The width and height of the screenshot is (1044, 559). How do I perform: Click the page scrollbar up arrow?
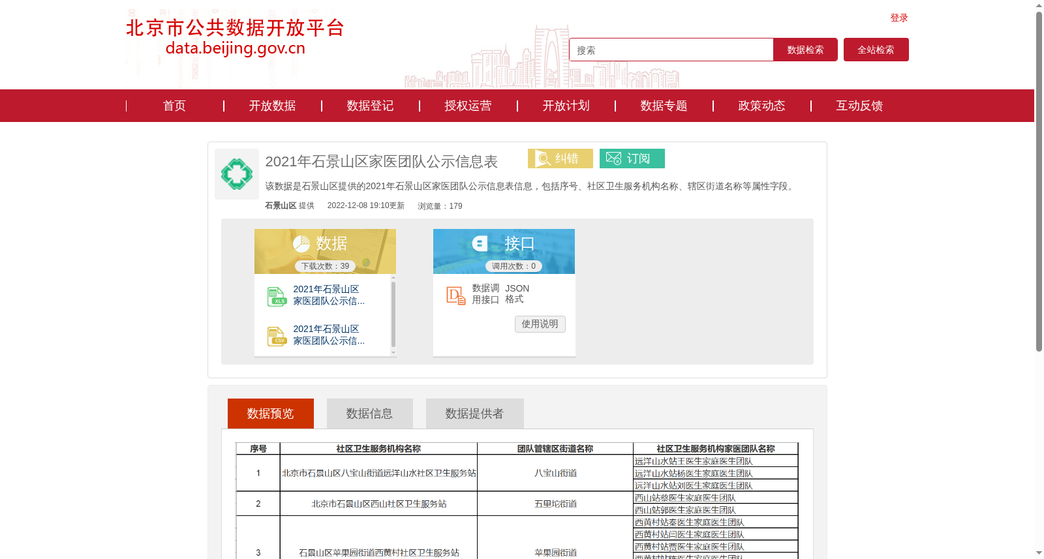click(1039, 5)
